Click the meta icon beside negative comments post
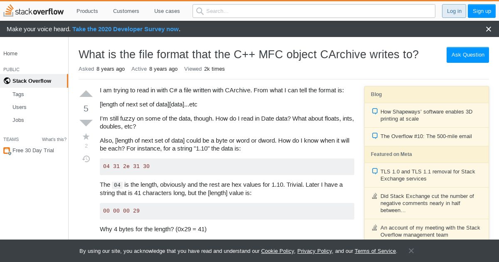The image size is (499, 262). coord(375,196)
